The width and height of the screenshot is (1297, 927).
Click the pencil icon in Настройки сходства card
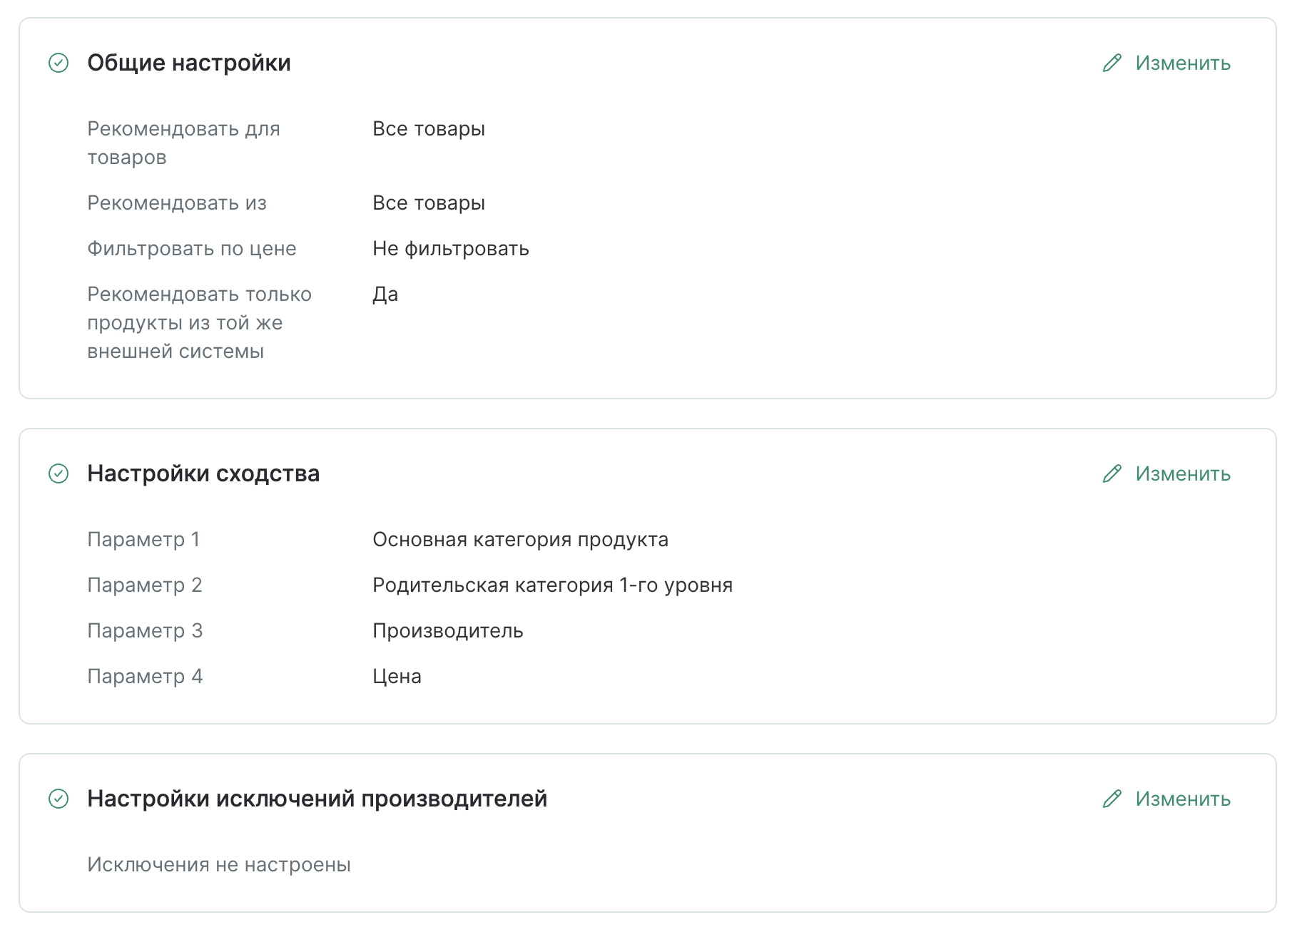tap(1111, 473)
